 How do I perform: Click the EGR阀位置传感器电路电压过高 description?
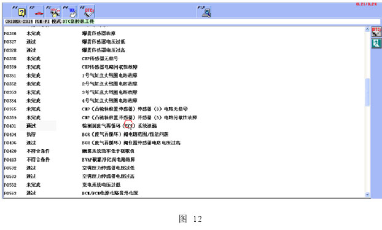131,143
